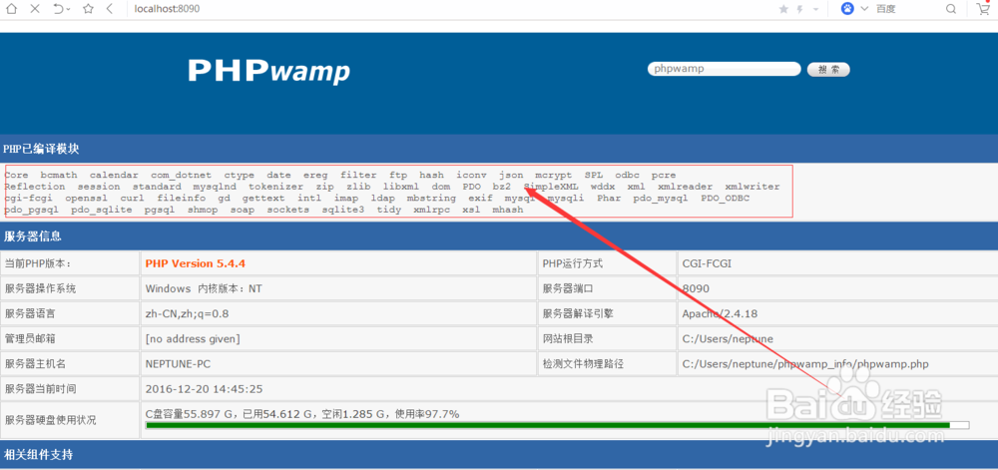Click the browser back chevron
998x470 pixels.
coord(110,9)
